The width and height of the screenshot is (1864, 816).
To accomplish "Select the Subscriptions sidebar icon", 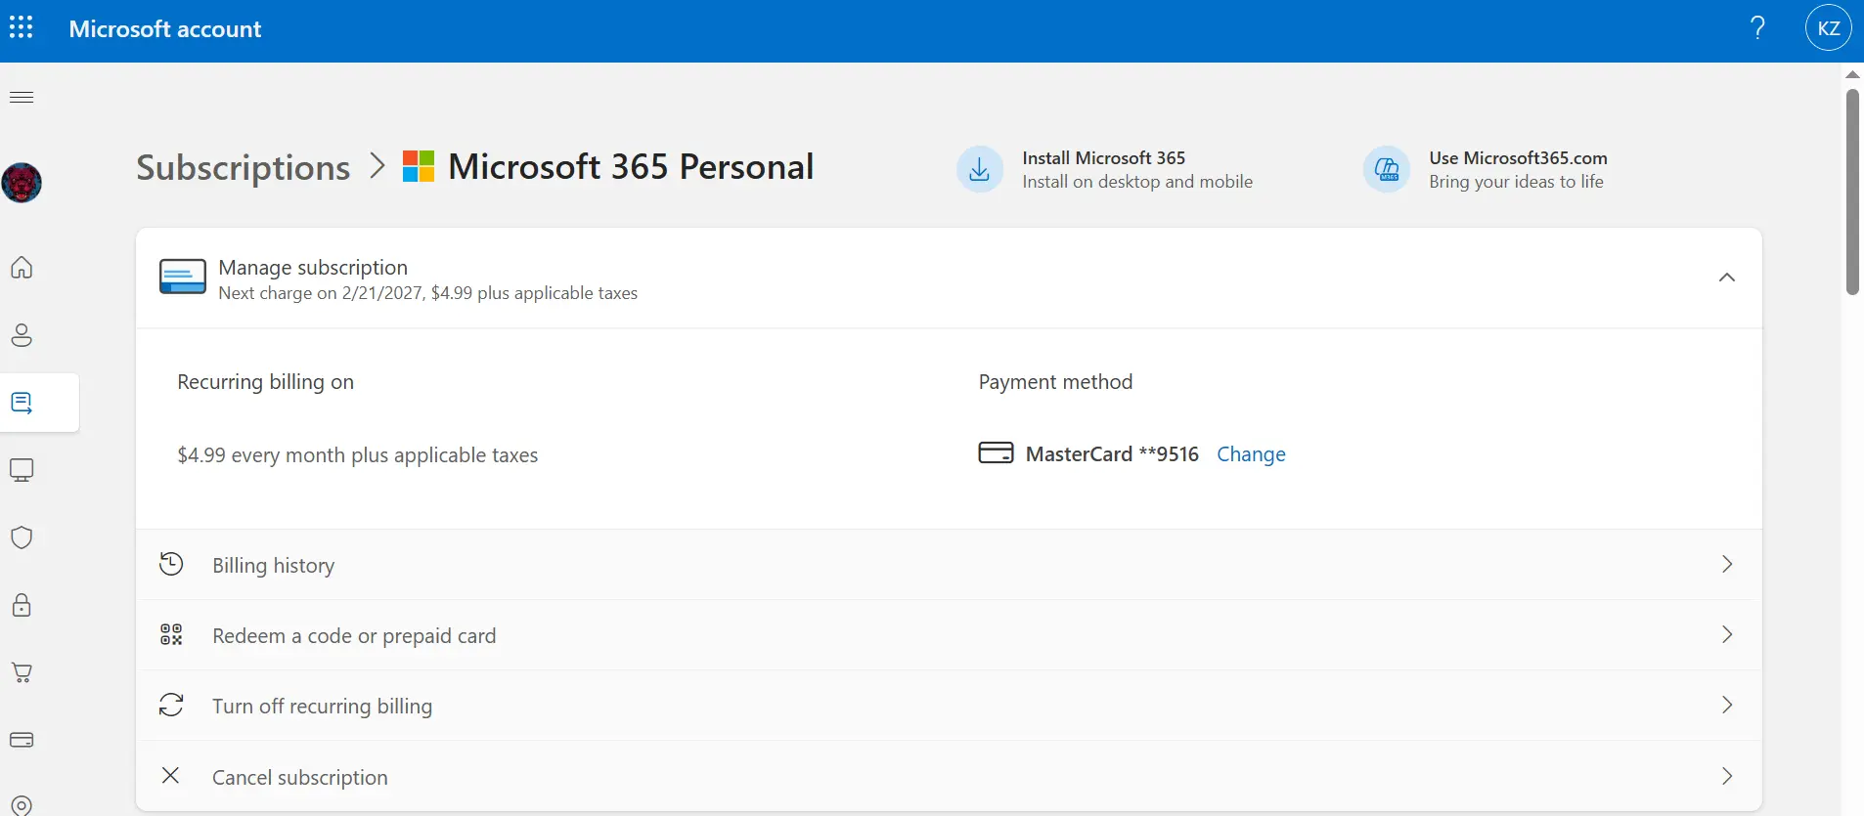I will (22, 403).
